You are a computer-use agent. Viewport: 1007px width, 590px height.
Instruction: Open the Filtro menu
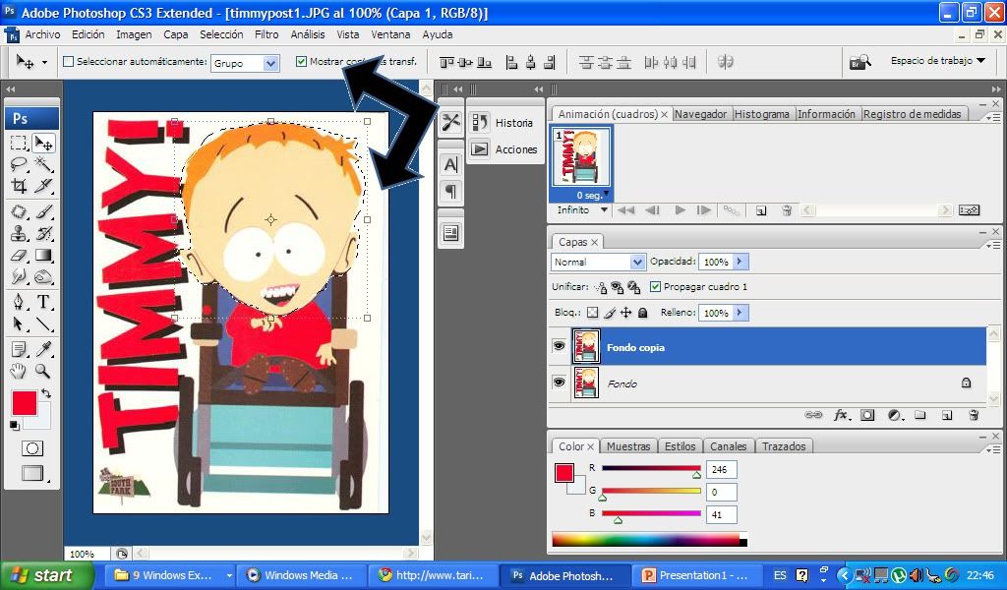[x=267, y=34]
